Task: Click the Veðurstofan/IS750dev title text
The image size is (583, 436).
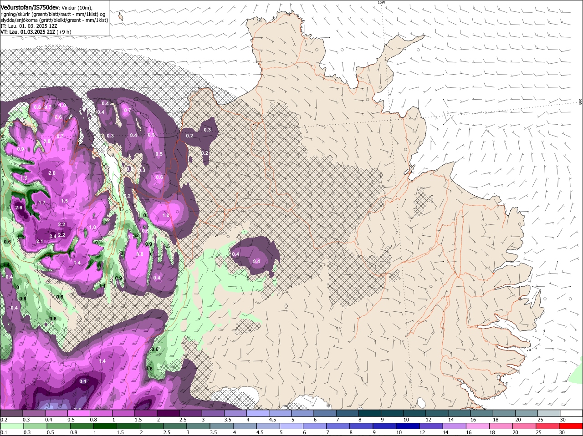Action: pos(30,7)
